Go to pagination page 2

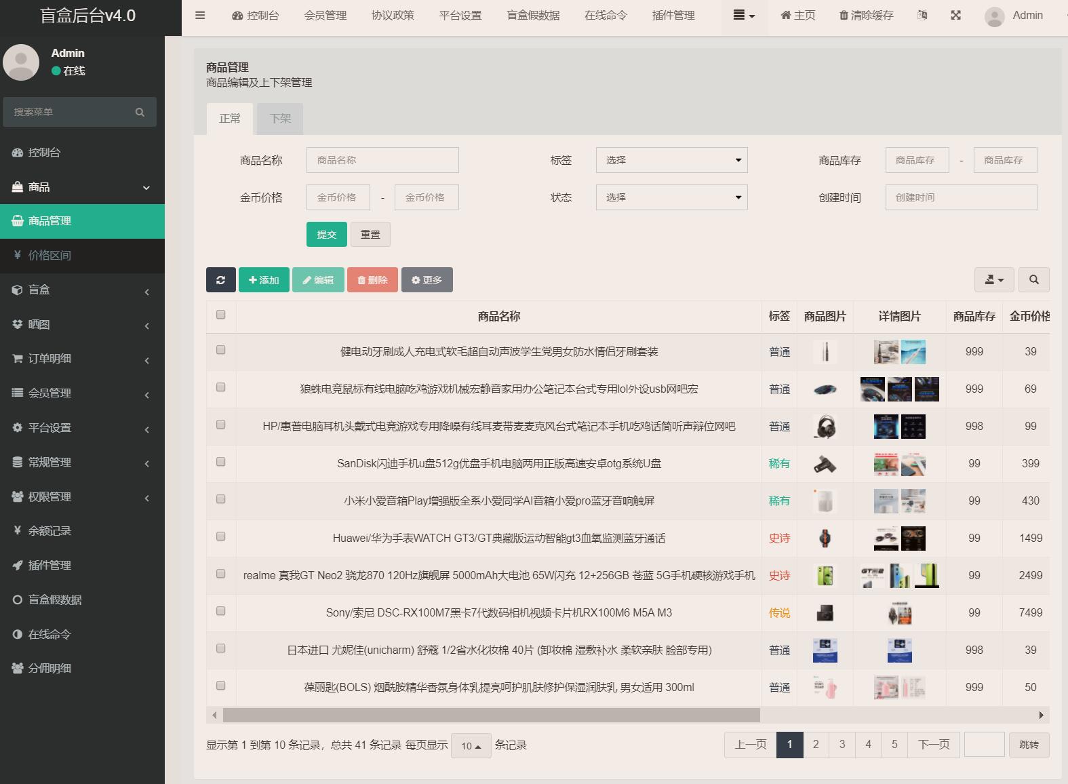tap(816, 744)
